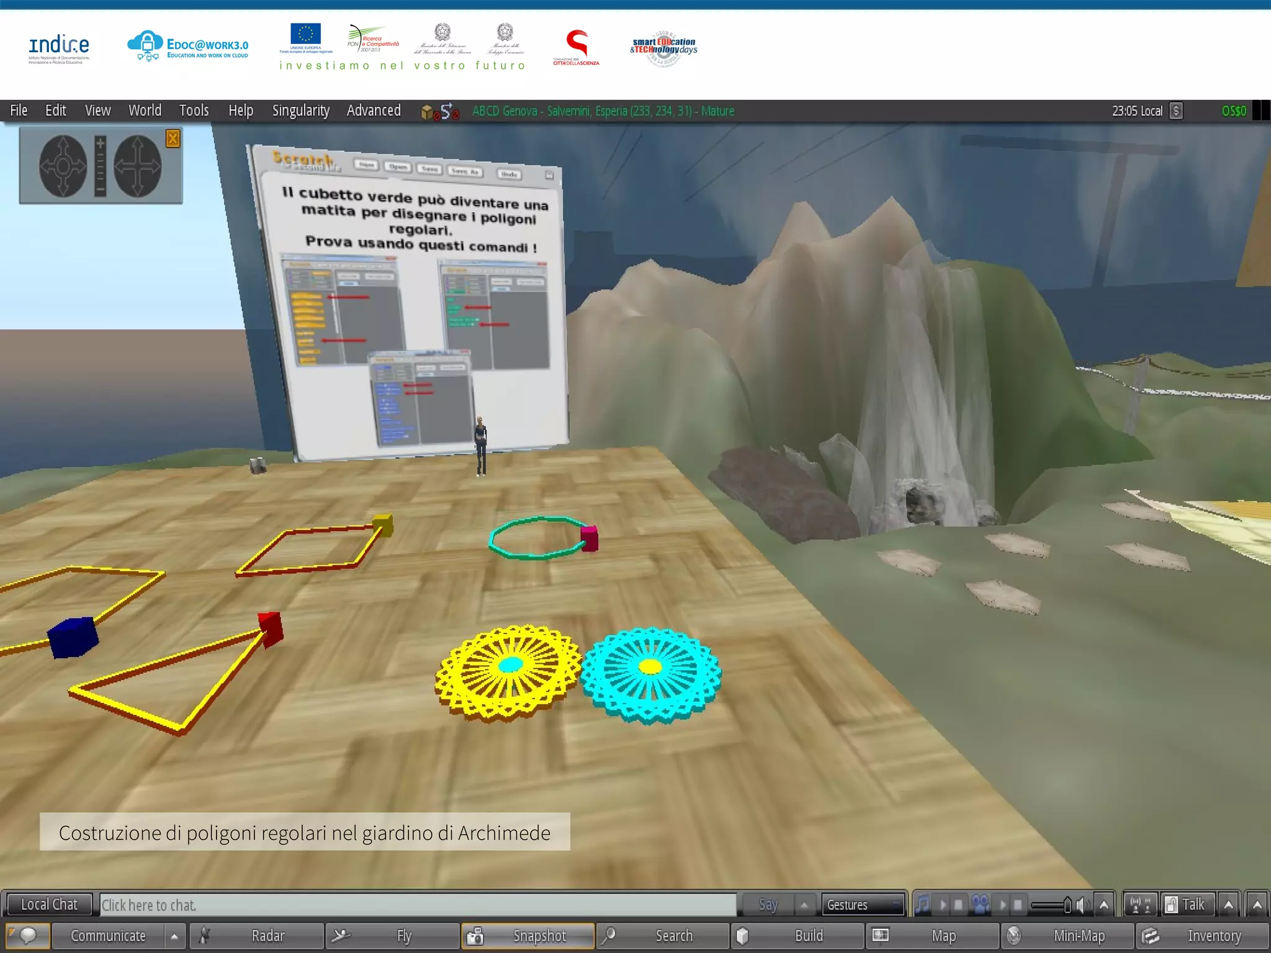The image size is (1271, 953).
Task: Click the 23:05 Local time display
Action: pos(1137,111)
